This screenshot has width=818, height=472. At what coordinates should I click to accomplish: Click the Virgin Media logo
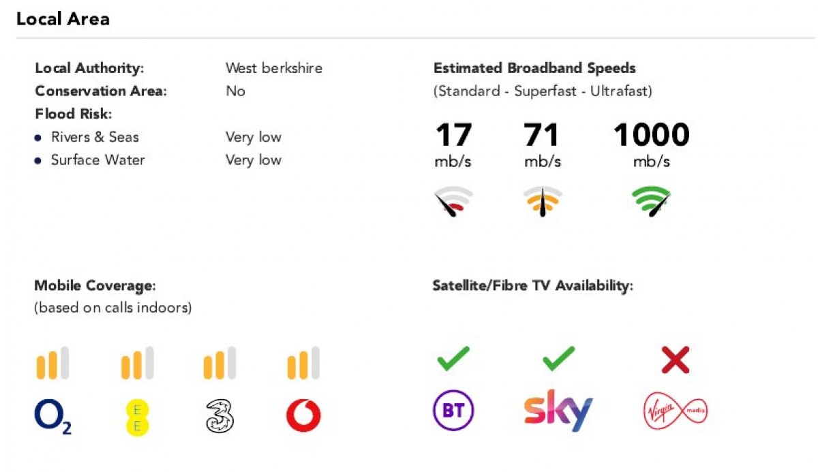click(x=676, y=411)
